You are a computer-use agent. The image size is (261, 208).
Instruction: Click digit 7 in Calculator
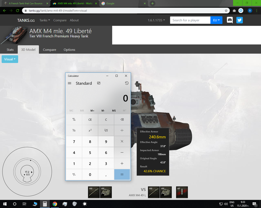(74, 141)
